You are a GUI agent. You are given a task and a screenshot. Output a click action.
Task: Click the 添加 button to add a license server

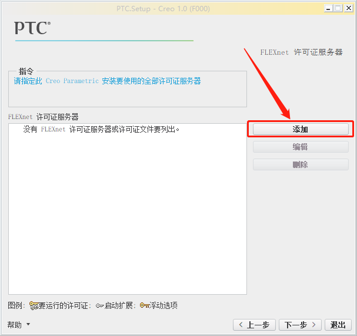(x=301, y=129)
